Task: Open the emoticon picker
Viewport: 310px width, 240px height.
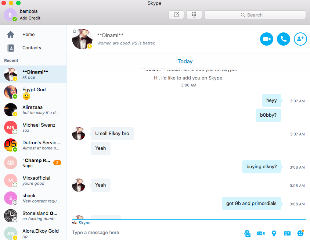Action: click(300, 233)
